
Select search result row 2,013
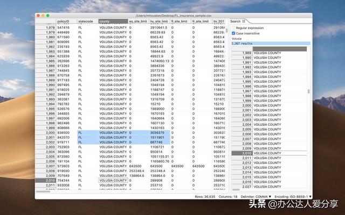(269, 167)
